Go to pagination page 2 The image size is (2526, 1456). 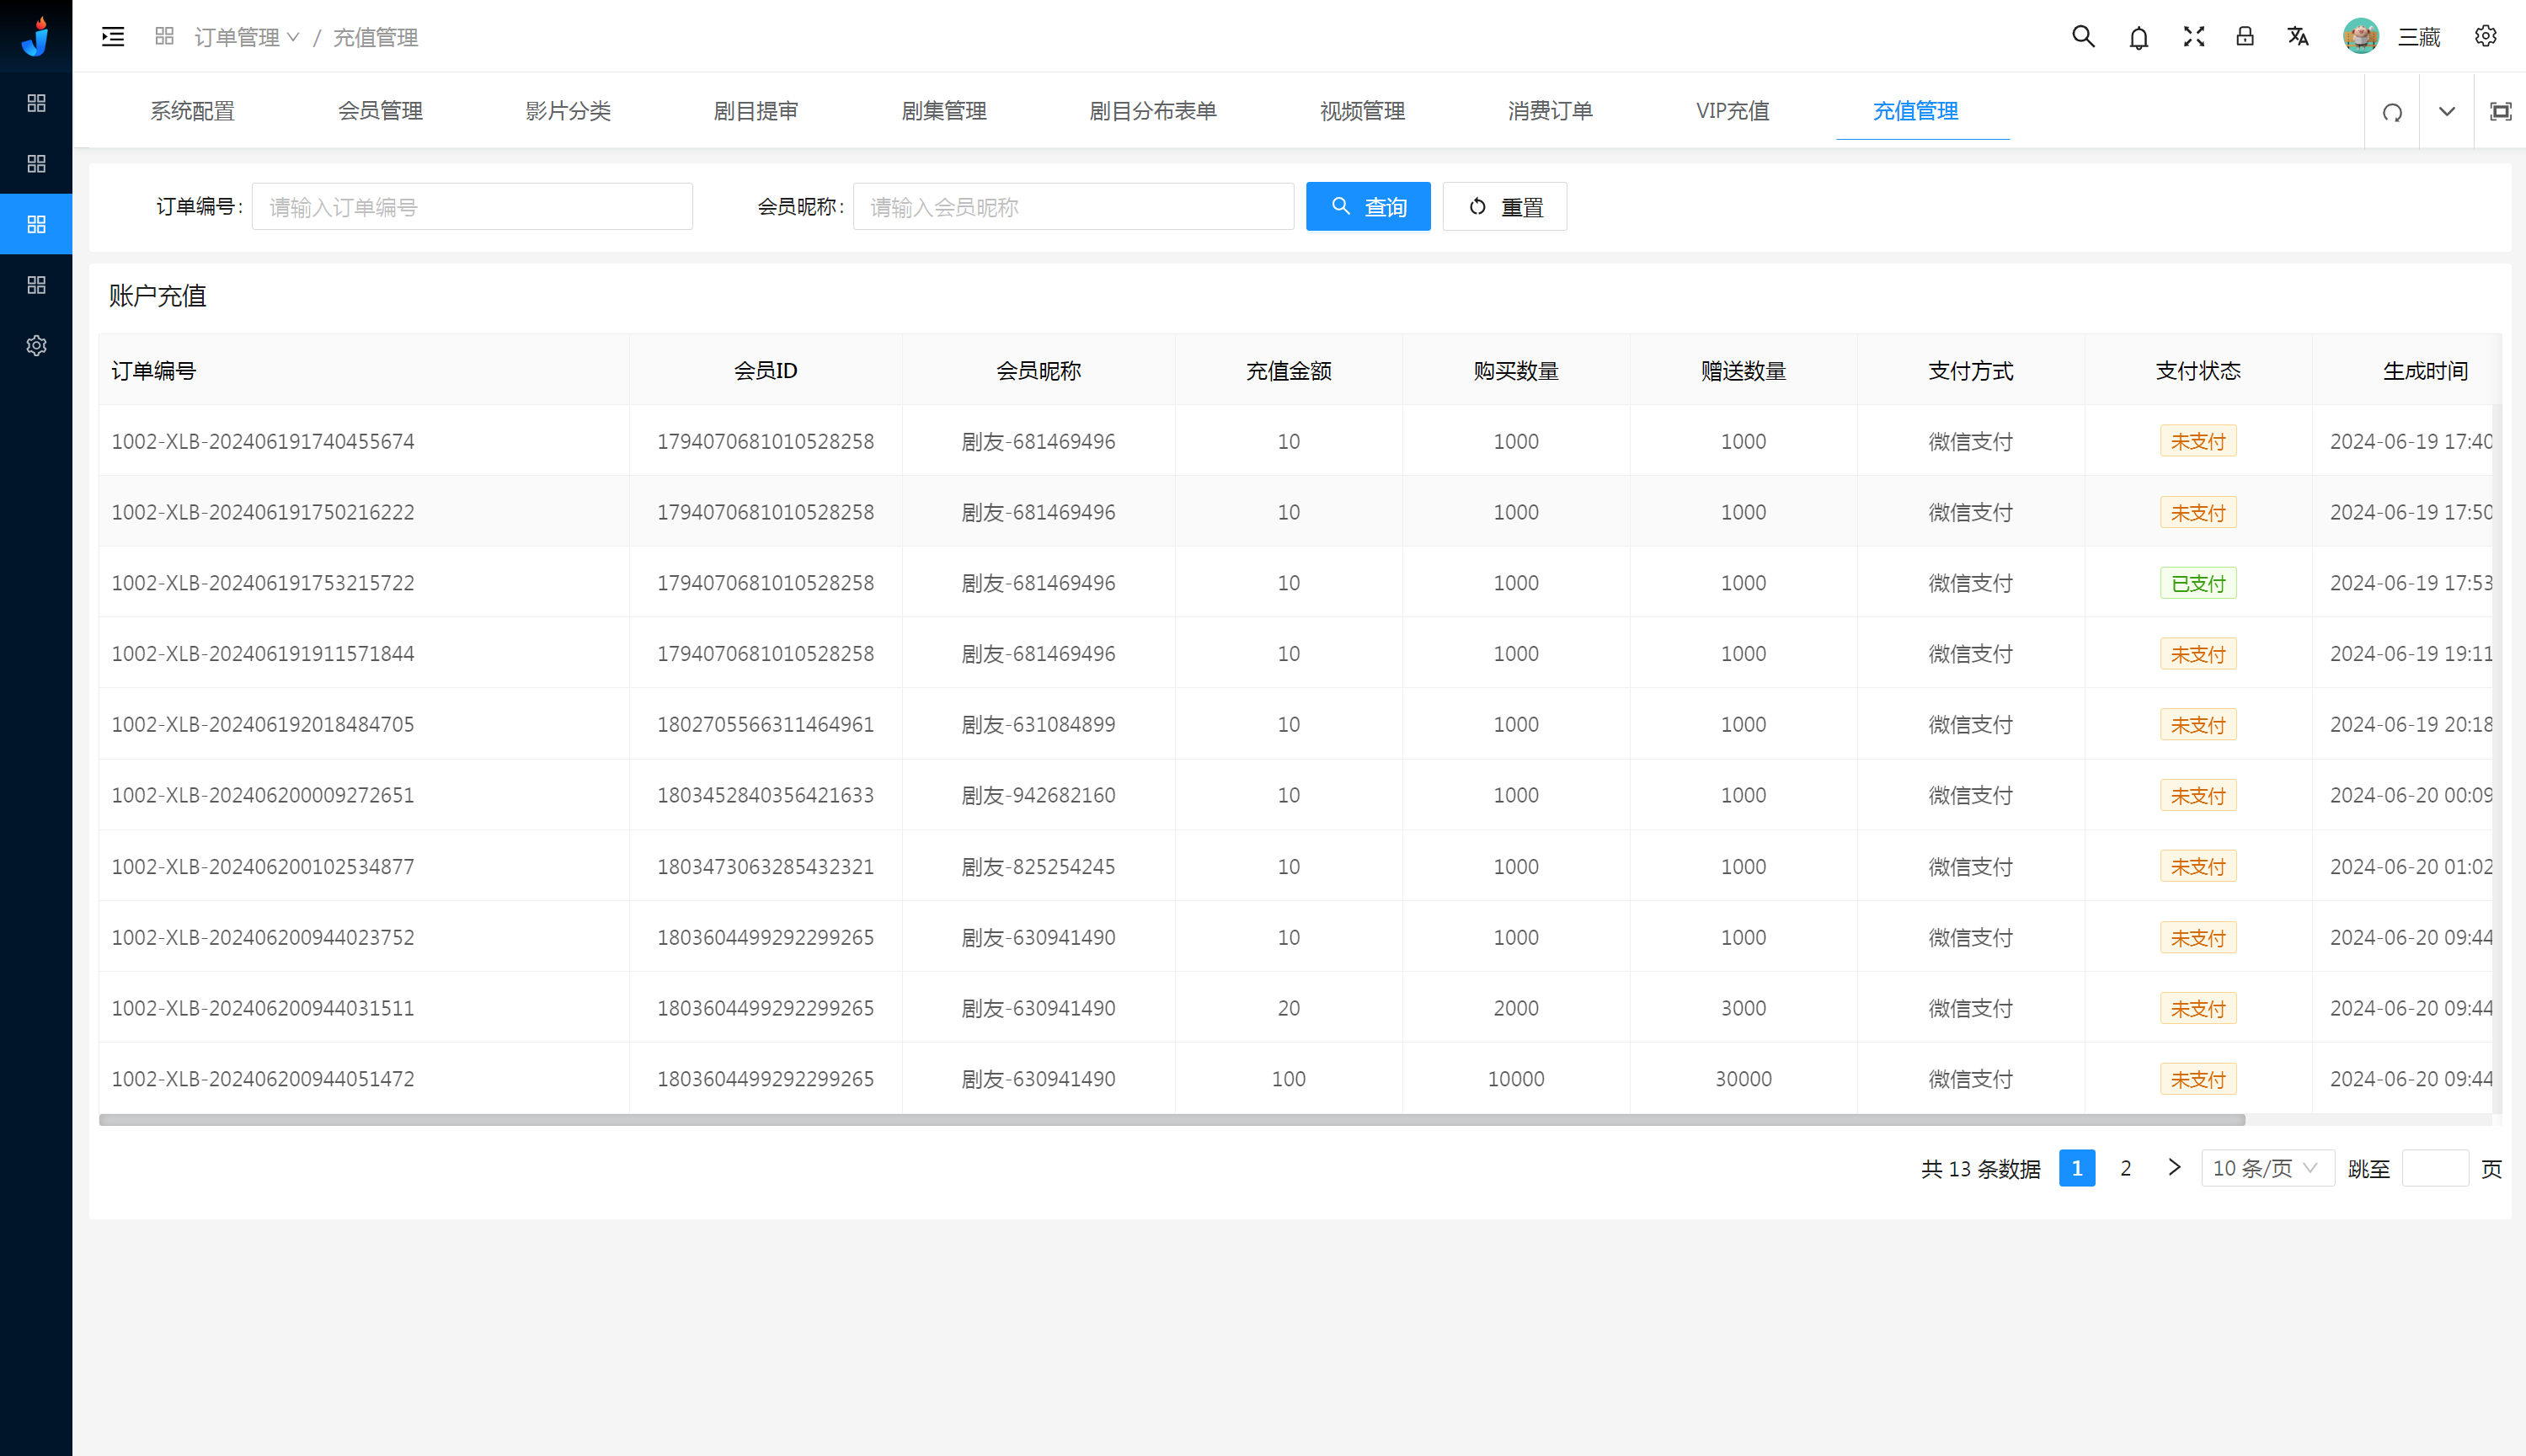click(x=2125, y=1168)
